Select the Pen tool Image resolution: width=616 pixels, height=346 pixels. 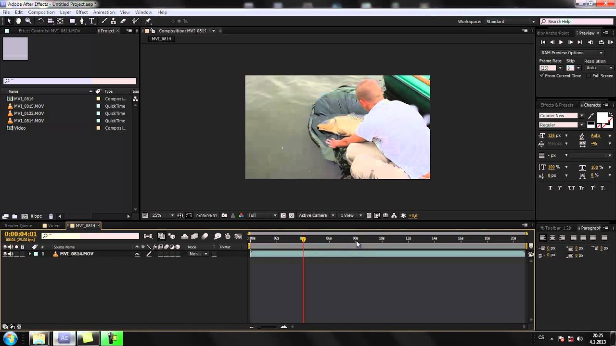tap(82, 21)
